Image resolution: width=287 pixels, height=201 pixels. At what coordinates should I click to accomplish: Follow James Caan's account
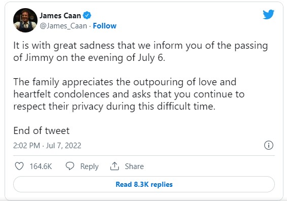click(104, 26)
